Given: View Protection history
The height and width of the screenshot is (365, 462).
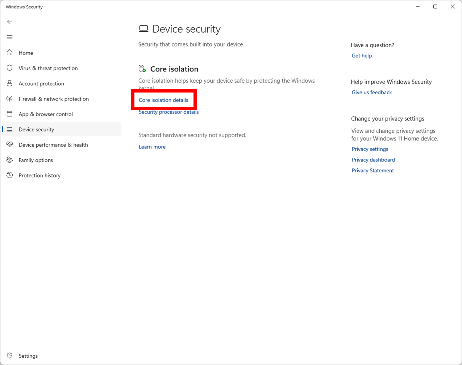Looking at the screenshot, I should pos(62,175).
